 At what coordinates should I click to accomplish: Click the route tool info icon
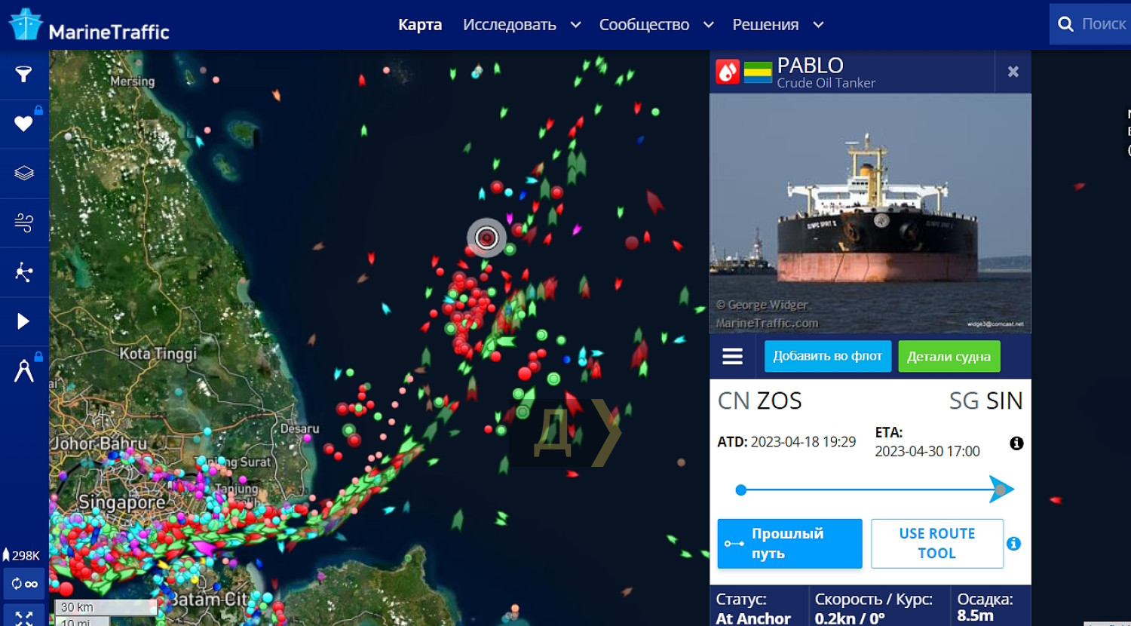[x=1013, y=544]
